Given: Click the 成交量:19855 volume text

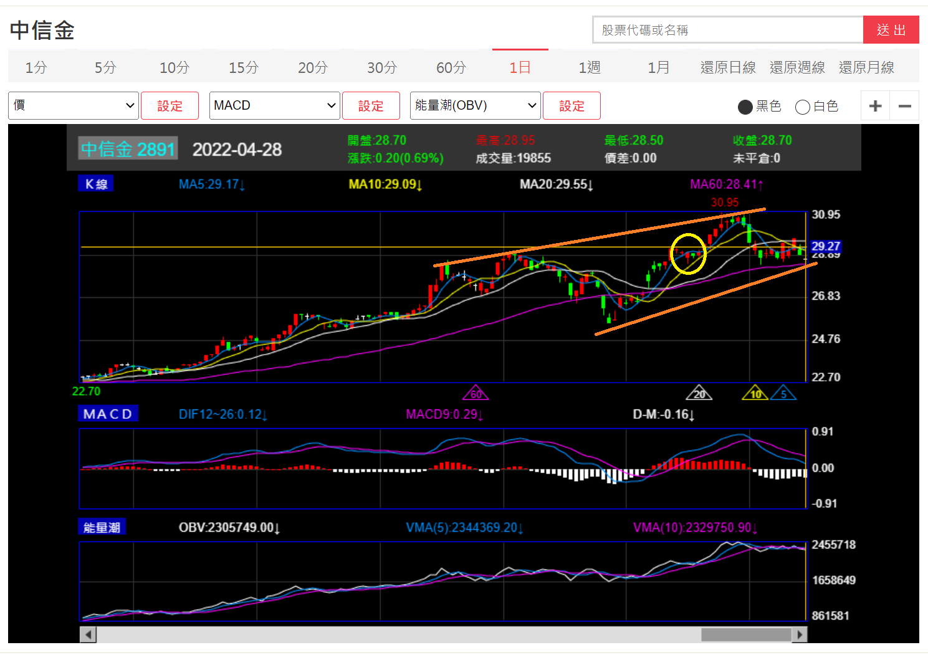Looking at the screenshot, I should coord(513,158).
